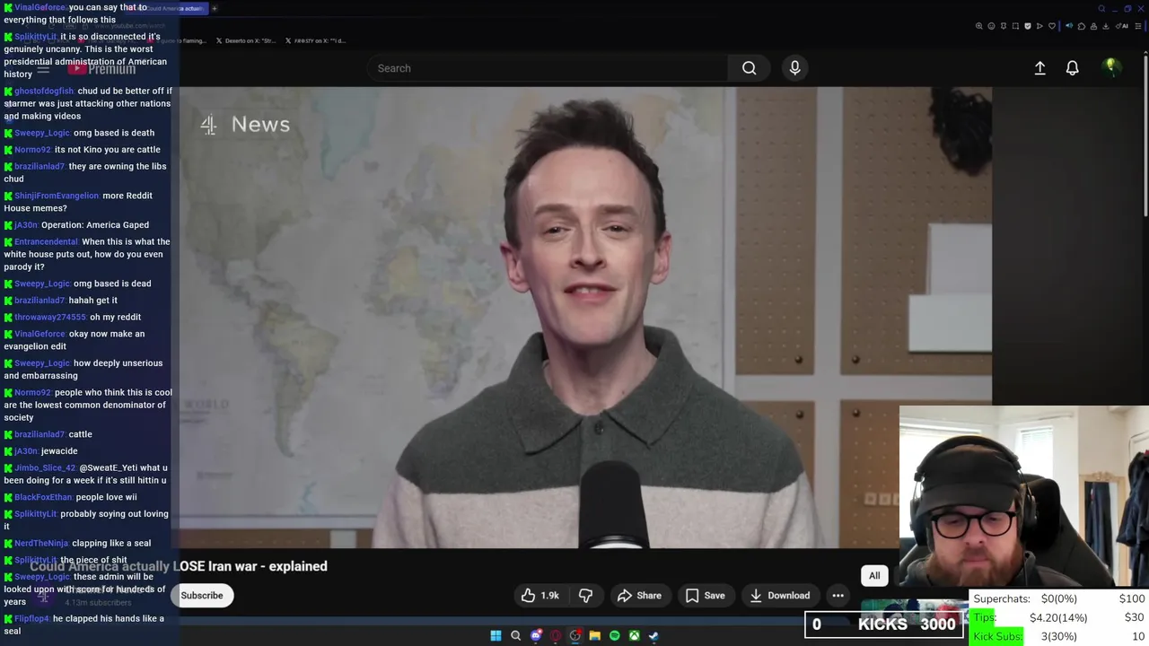Activate voice search microphone icon
The width and height of the screenshot is (1149, 646).
[794, 68]
